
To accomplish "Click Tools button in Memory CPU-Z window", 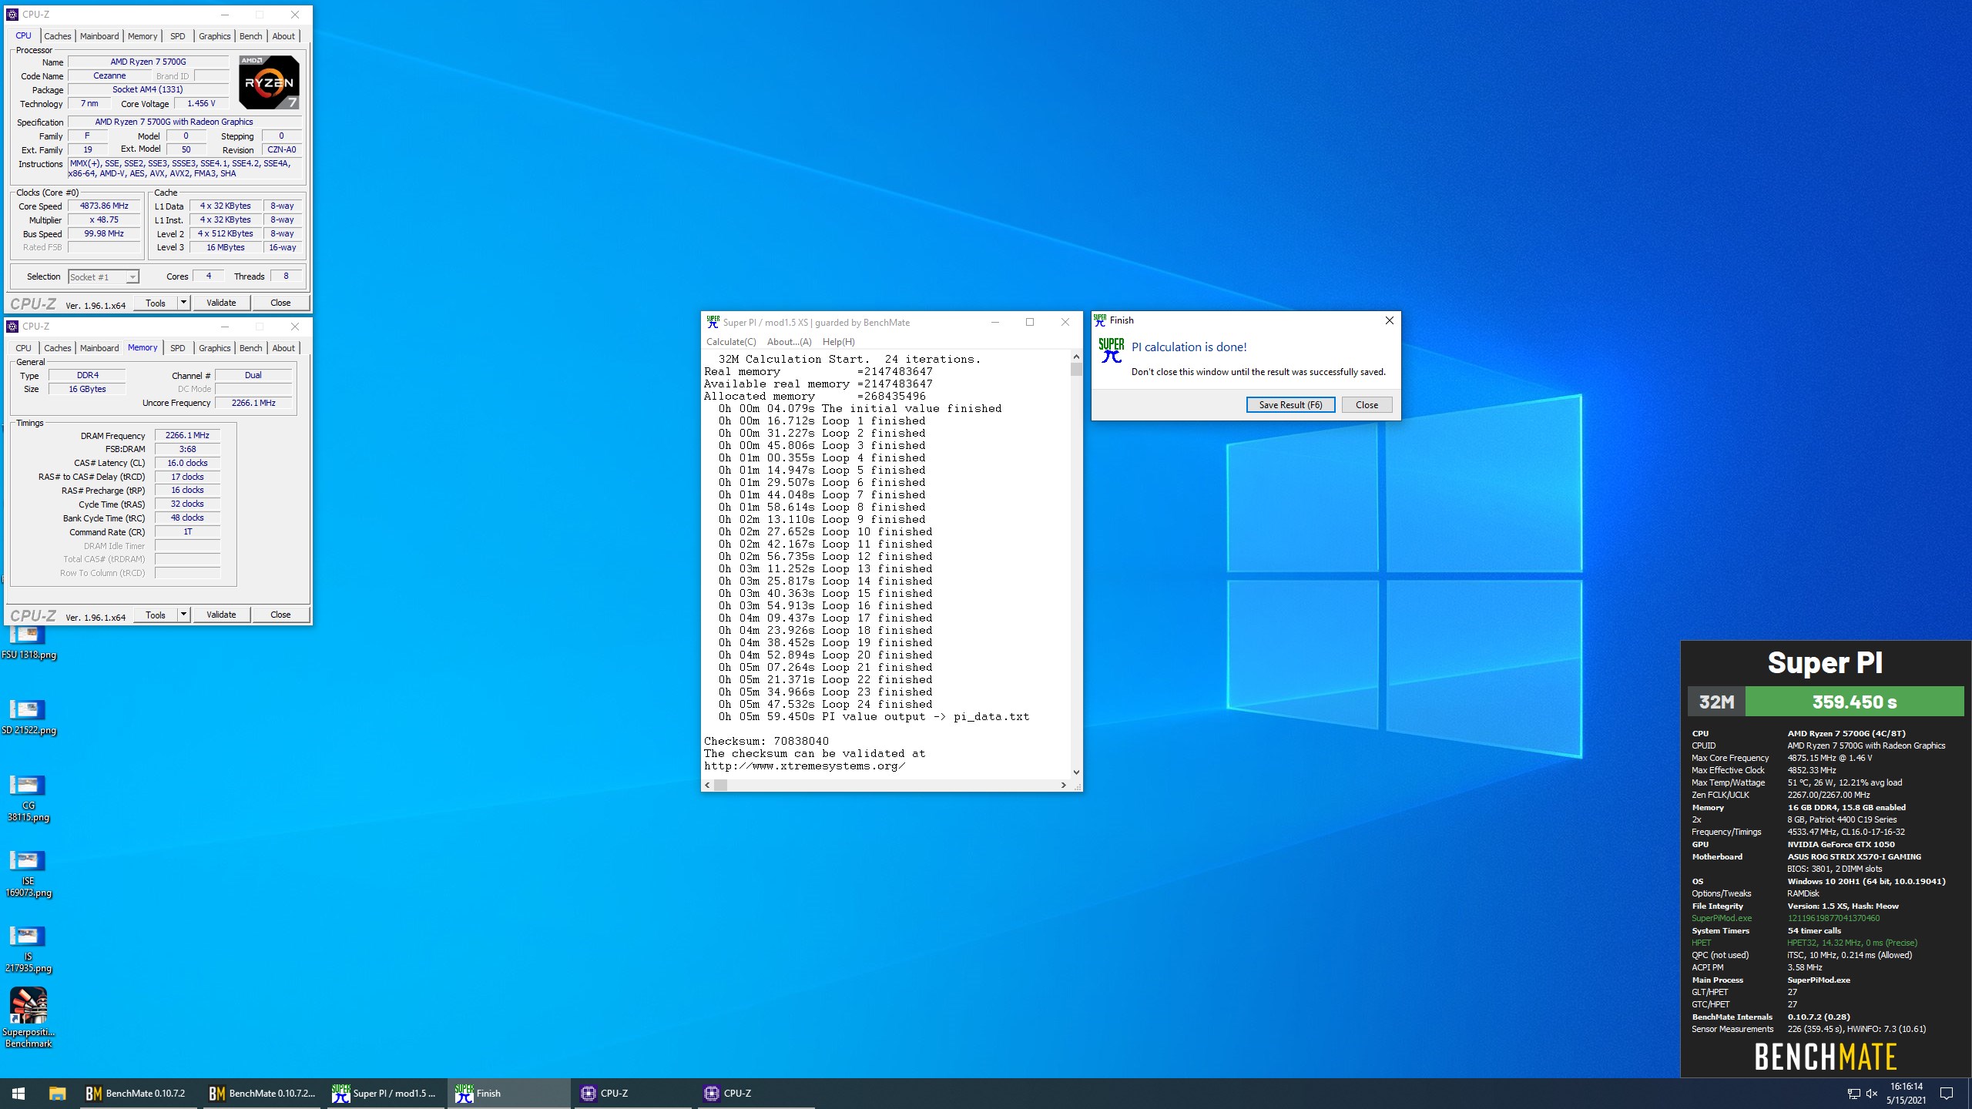I will (156, 615).
